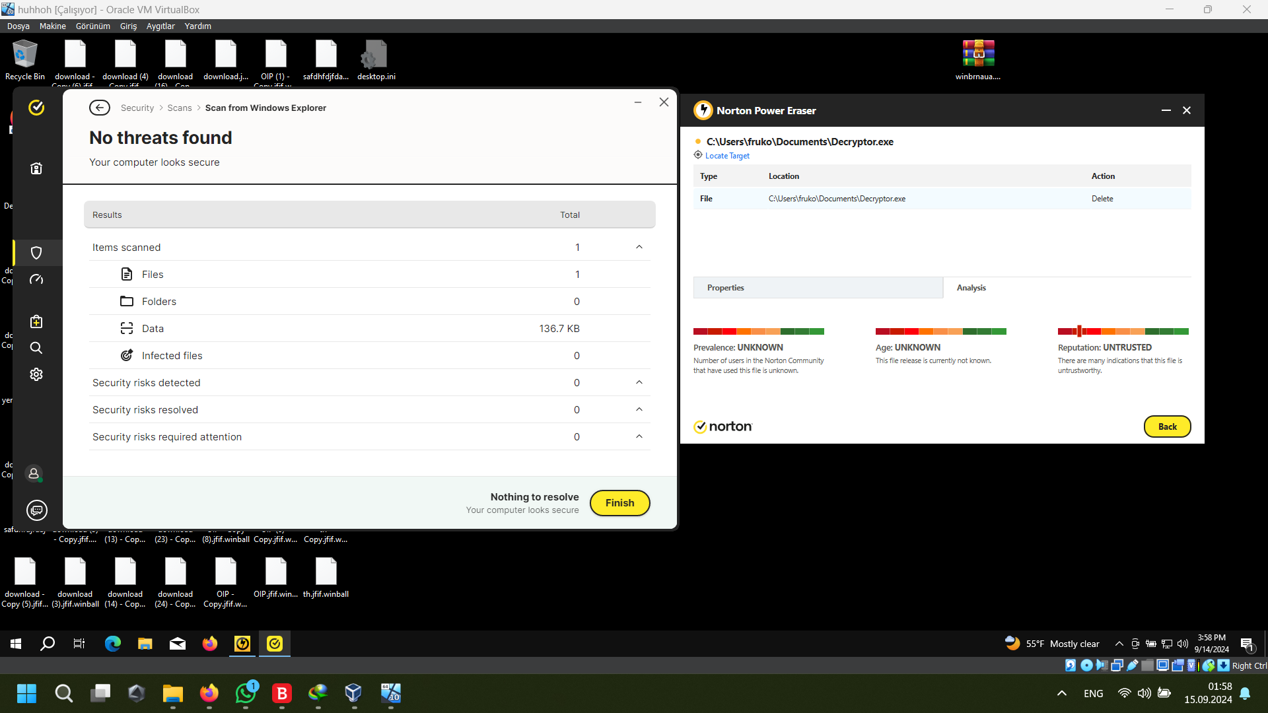Switch to the Properties tab in Power Eraser
Screen dimensions: 1268x713
818,288
